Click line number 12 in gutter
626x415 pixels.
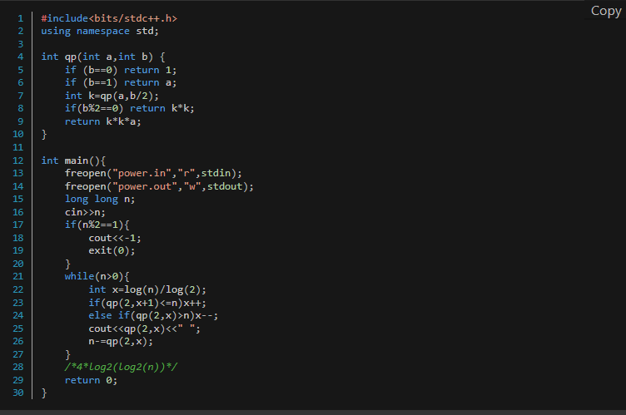click(18, 161)
